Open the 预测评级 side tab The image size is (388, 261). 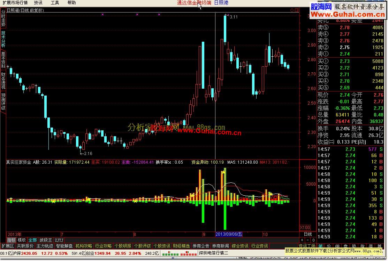[x=3, y=101]
